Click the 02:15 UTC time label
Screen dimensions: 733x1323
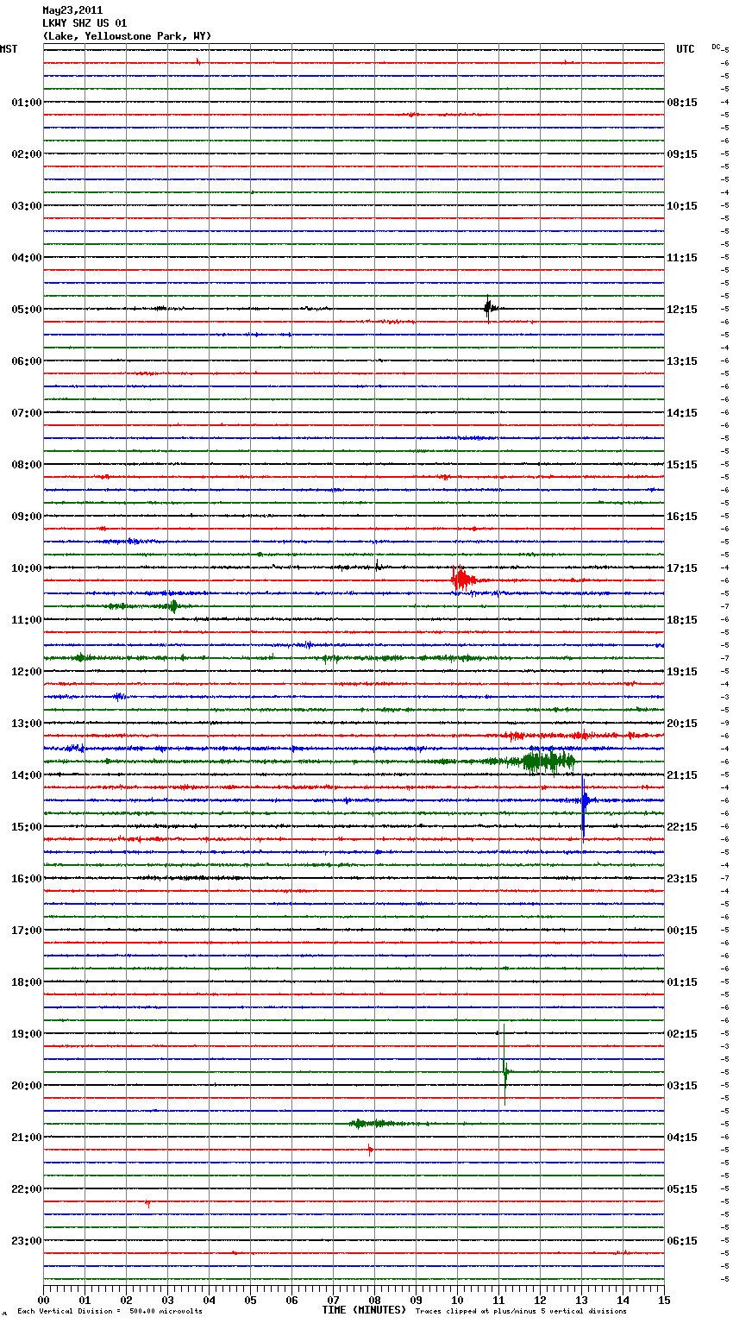click(x=682, y=1034)
